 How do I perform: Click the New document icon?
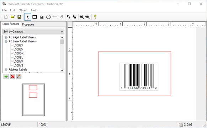(x=6, y=17)
